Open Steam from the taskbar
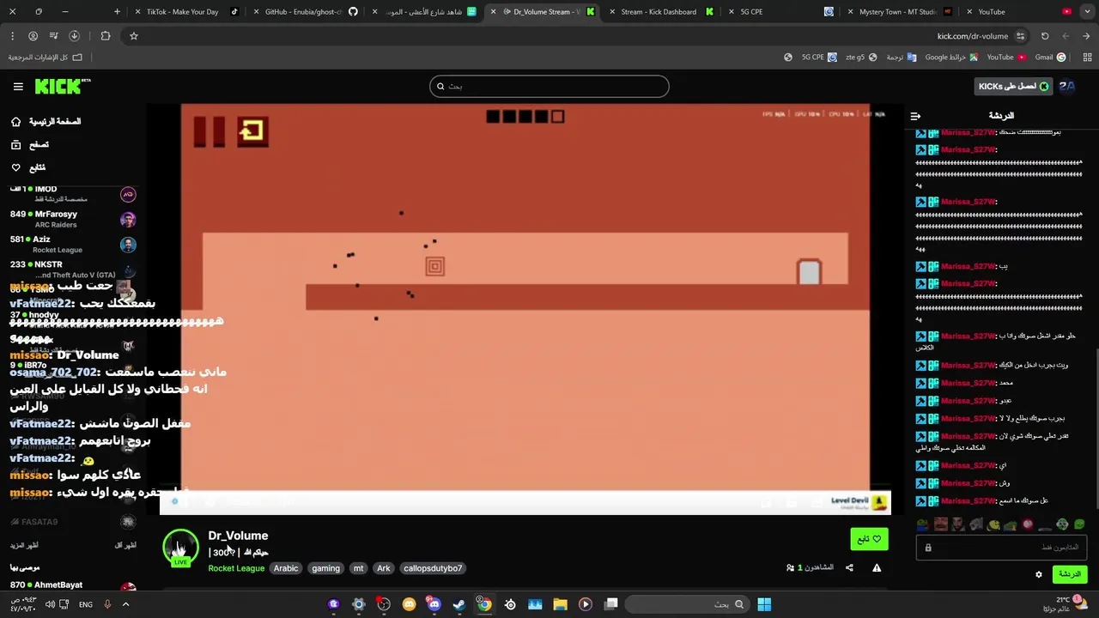Image resolution: width=1099 pixels, height=618 pixels. pos(459,604)
